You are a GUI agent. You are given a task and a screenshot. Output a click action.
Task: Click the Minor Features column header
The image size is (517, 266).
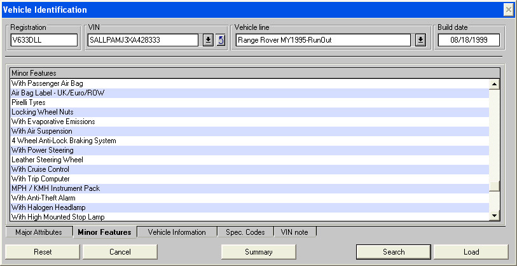pyautogui.click(x=255, y=73)
